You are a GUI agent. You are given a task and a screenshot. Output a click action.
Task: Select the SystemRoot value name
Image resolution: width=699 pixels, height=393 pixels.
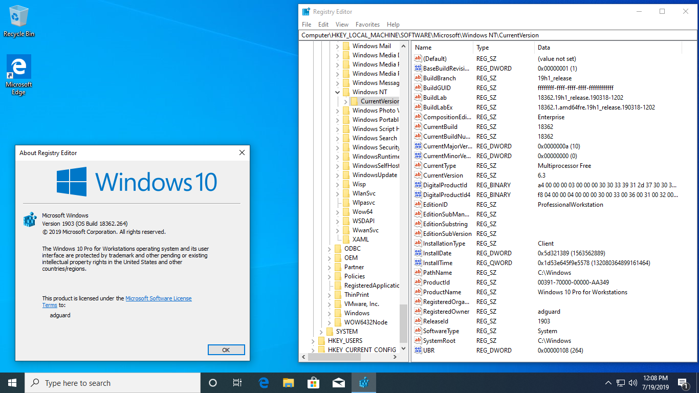pyautogui.click(x=439, y=341)
